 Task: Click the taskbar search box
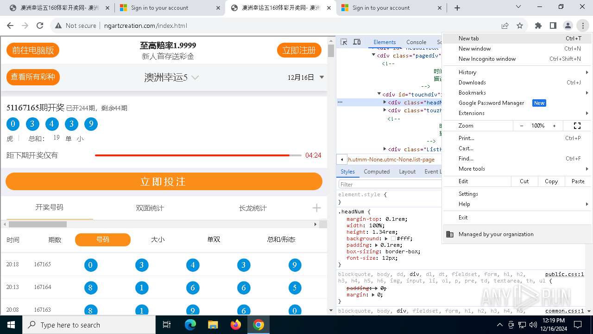tap(89, 325)
